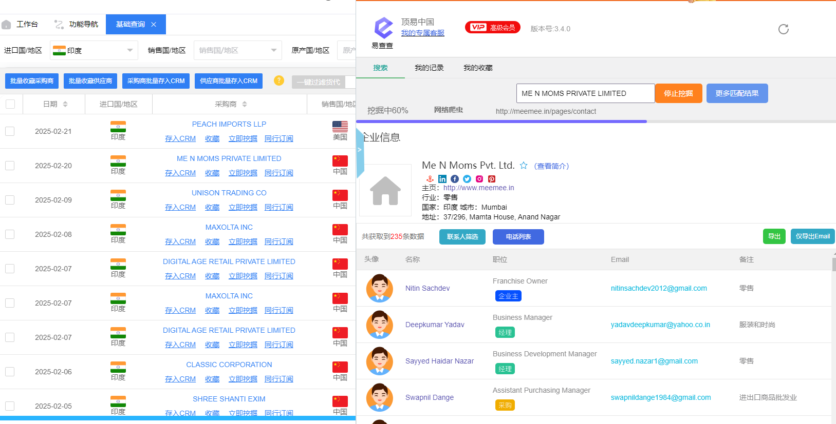Viewport: 836px width, 424px height.
Task: Sort the 采购商 column with its sort arrows
Action: (x=245, y=104)
